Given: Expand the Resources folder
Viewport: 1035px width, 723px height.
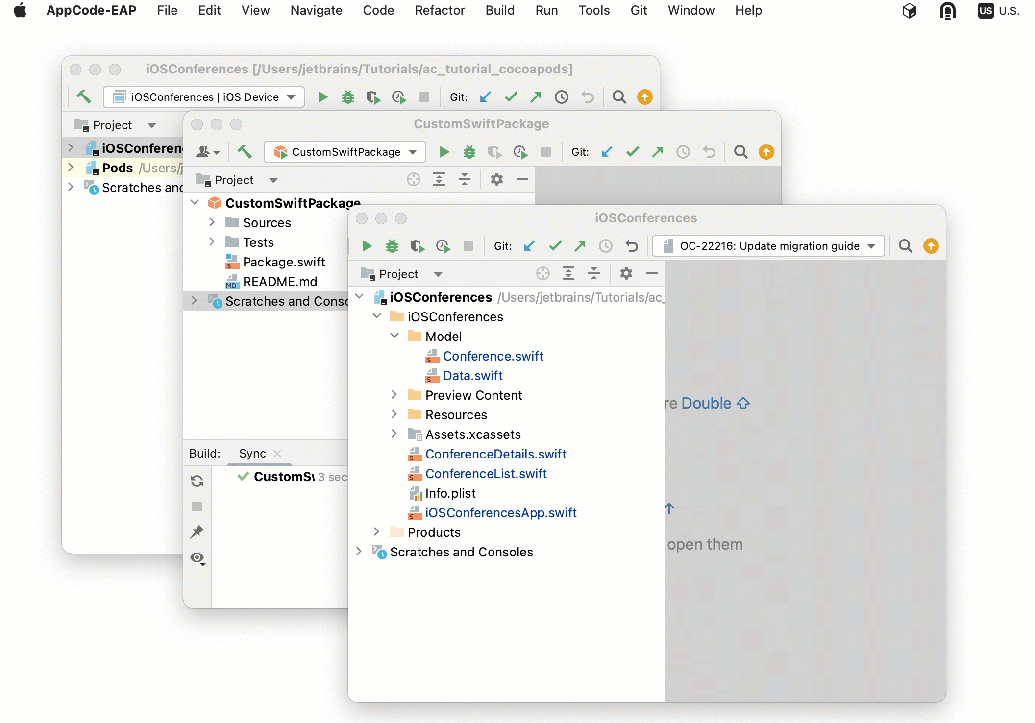Looking at the screenshot, I should tap(394, 414).
